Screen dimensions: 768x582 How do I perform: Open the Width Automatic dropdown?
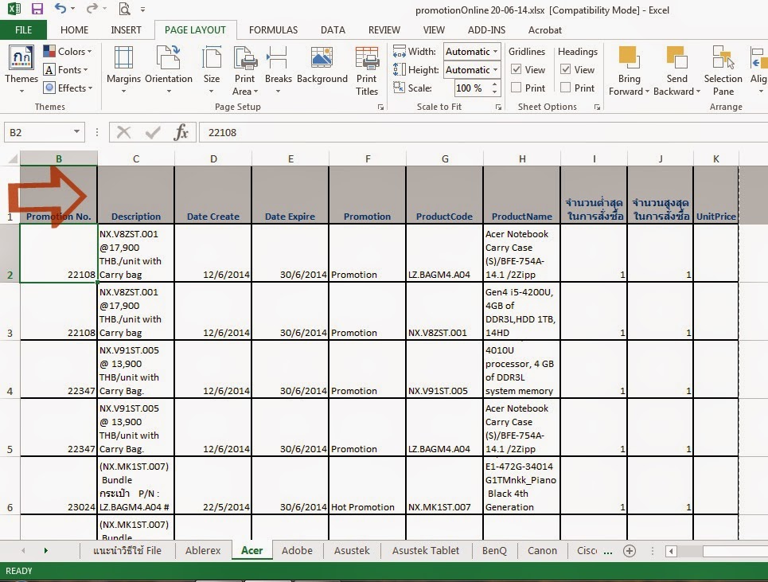tap(496, 51)
